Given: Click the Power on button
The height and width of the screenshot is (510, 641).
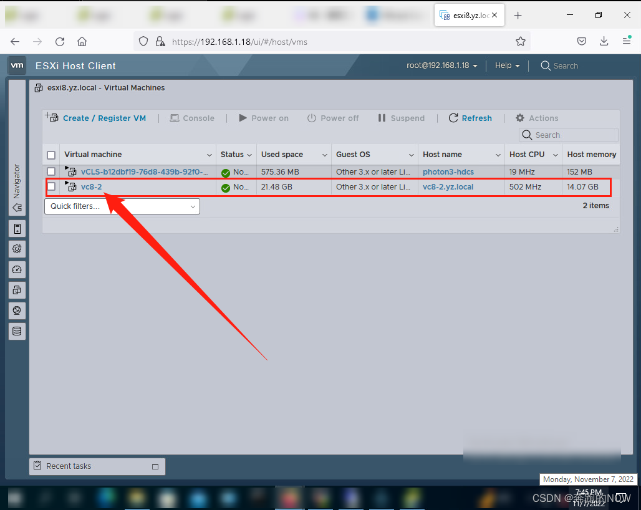Looking at the screenshot, I should point(264,118).
